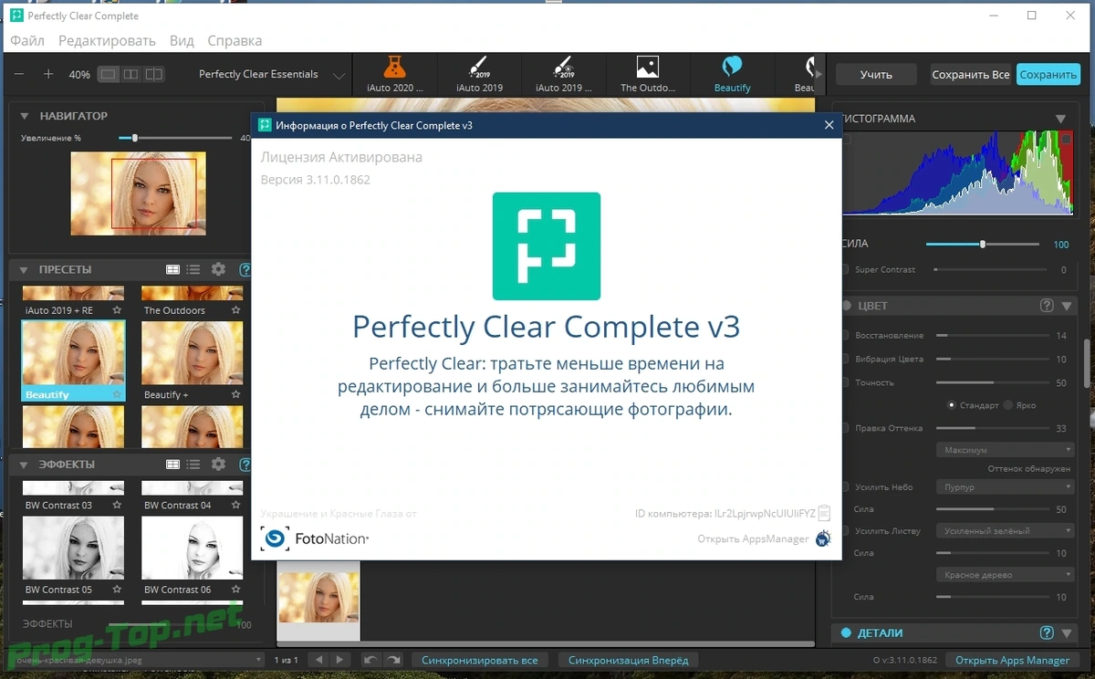
Task: Open the Усиленный зелёный dropdown
Action: 1005,531
